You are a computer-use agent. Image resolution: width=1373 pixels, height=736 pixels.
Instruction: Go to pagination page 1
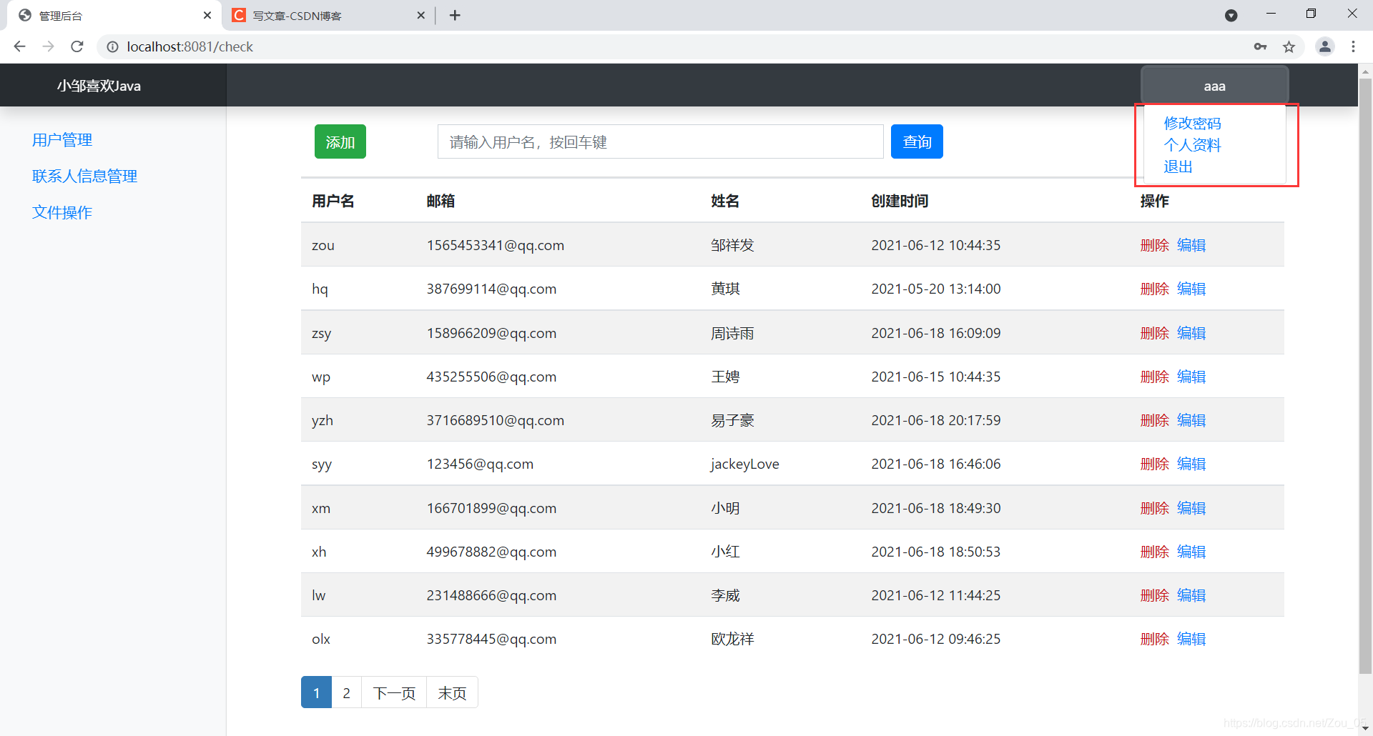[x=316, y=692]
